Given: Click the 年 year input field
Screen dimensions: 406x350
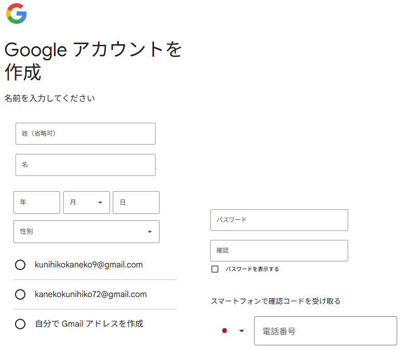Looking at the screenshot, I should click(37, 203).
